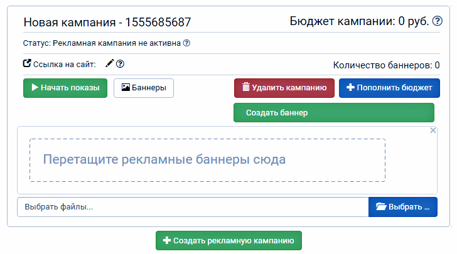The width and height of the screenshot is (457, 254).
Task: Click the folder icon on Выбрать button
Action: tap(381, 206)
